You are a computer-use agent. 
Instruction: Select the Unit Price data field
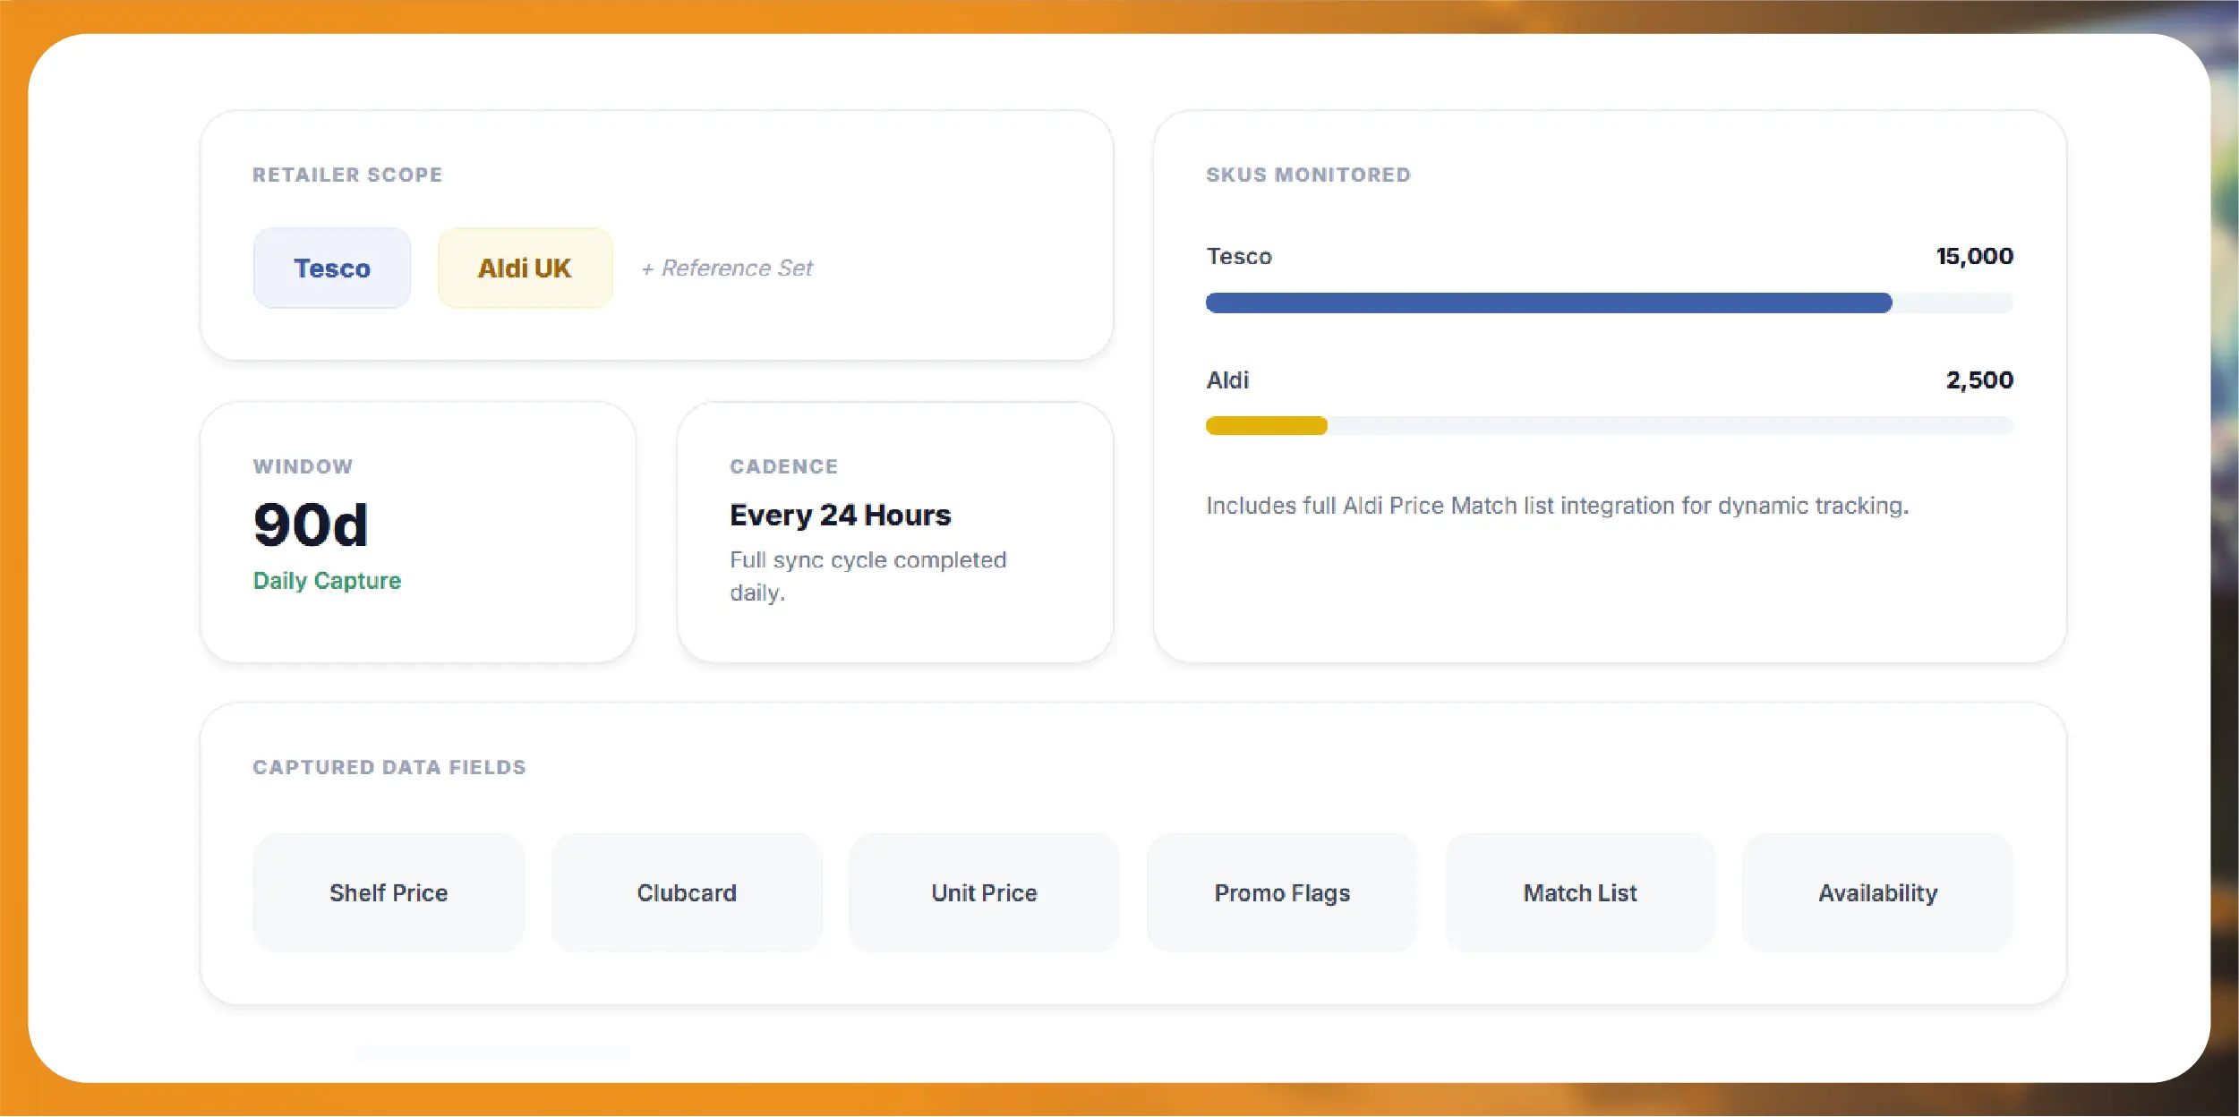coord(984,892)
